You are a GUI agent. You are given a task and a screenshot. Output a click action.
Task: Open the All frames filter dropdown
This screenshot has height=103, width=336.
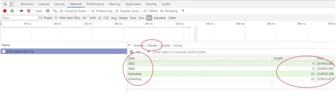click(142, 52)
